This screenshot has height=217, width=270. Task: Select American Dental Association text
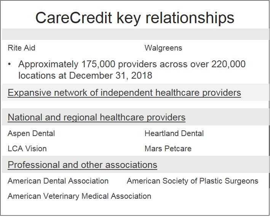click(58, 181)
